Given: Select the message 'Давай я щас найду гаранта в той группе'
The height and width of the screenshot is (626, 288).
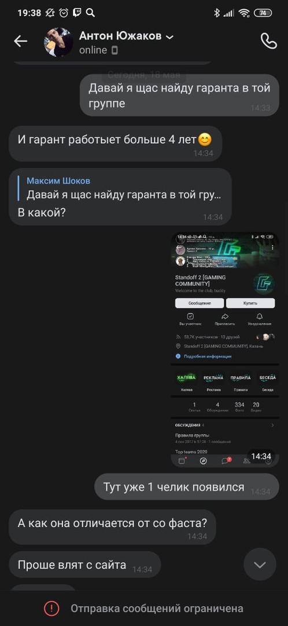Looking at the screenshot, I should point(179,96).
